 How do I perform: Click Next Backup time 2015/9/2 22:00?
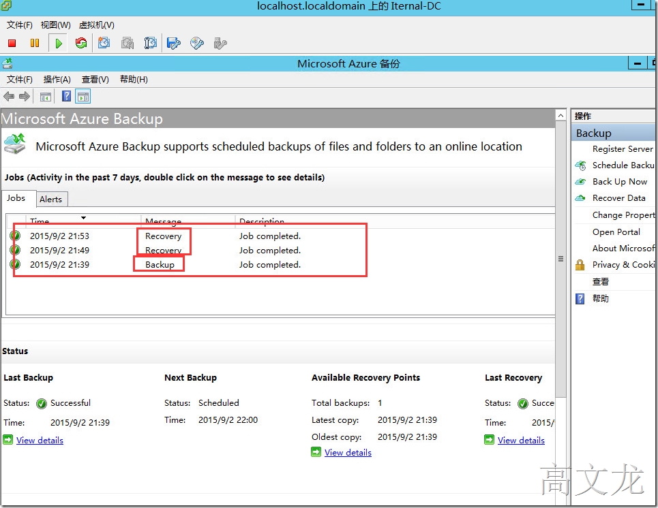pos(228,420)
